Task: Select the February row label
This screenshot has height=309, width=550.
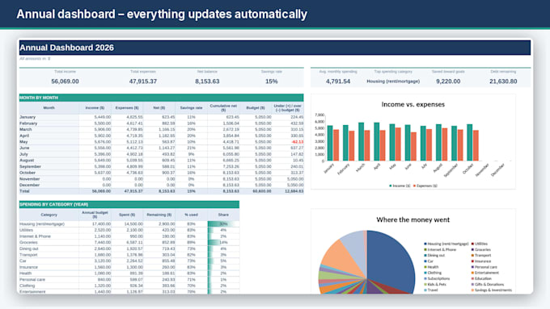Action: point(28,123)
